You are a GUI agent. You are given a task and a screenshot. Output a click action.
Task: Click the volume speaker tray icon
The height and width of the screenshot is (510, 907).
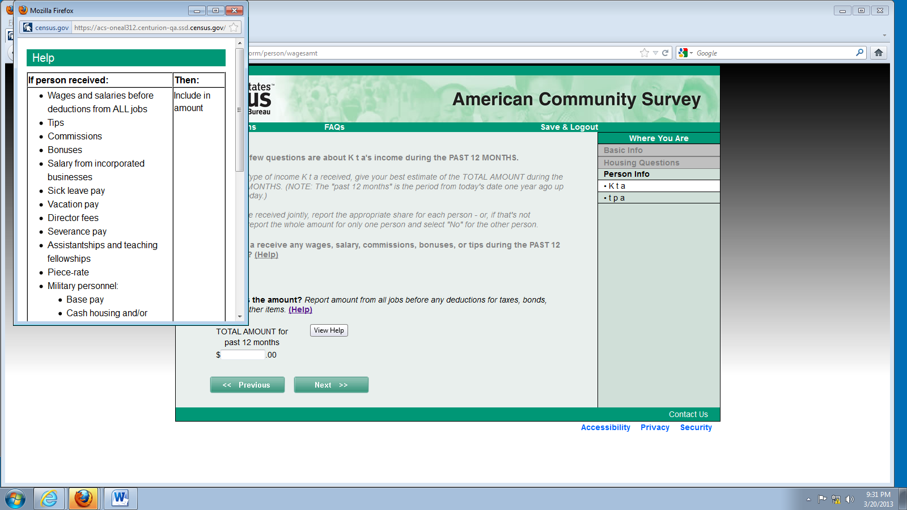(x=849, y=499)
